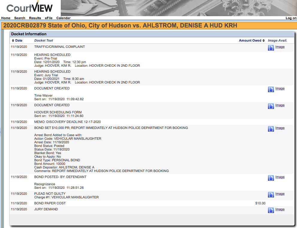Click Bond Amount: 10000 line
Screen dimensions: 297x228
[x=50, y=164]
